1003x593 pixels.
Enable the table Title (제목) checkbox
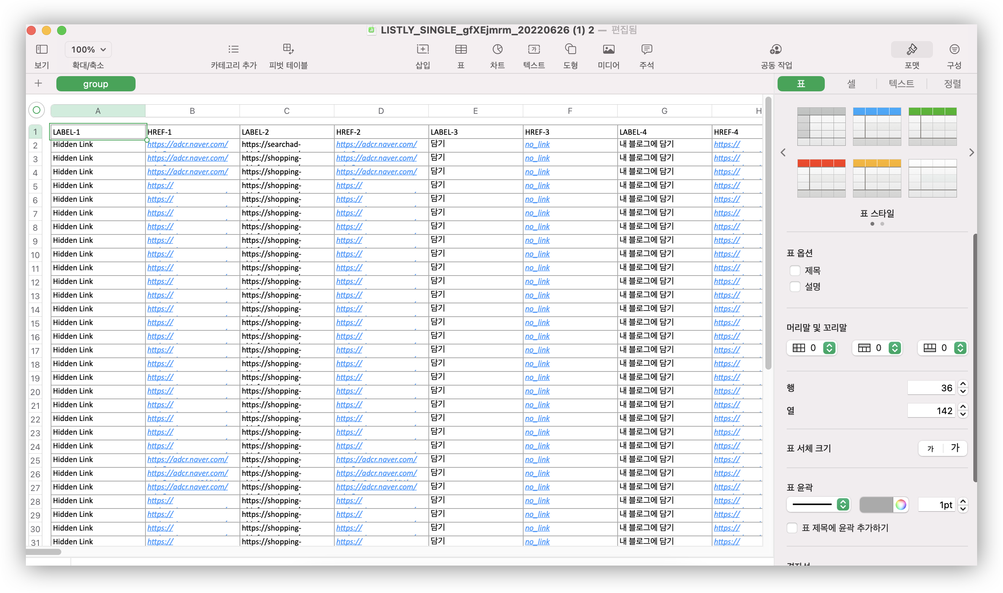coord(795,271)
